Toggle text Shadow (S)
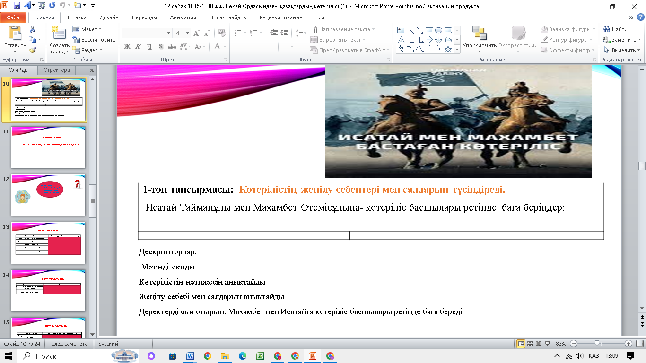 coord(161,47)
